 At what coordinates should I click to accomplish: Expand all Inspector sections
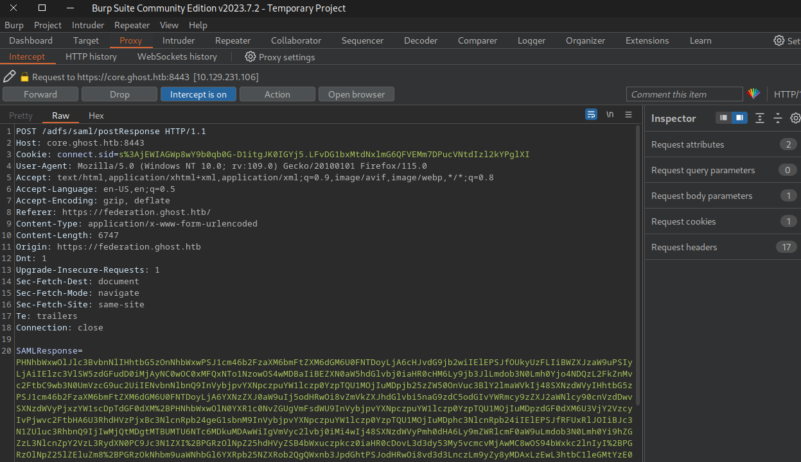(x=760, y=118)
